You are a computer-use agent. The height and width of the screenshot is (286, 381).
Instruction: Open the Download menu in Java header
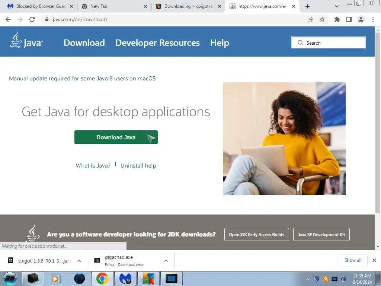point(84,43)
